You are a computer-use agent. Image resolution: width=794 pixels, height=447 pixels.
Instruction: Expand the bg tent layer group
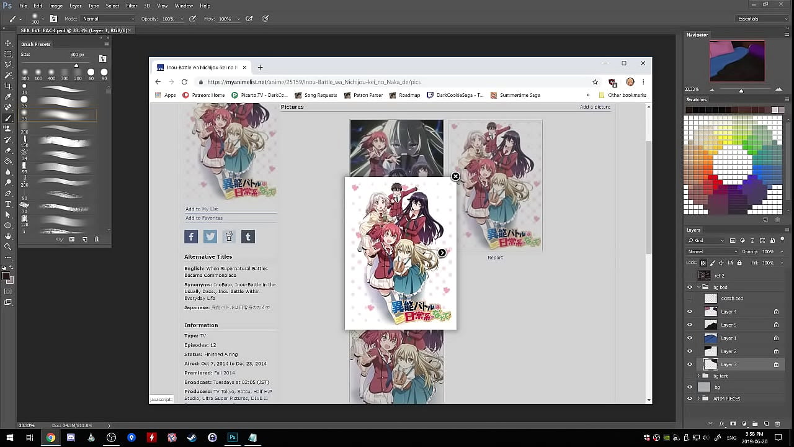coord(699,376)
